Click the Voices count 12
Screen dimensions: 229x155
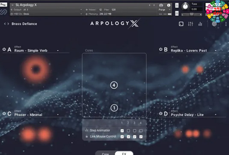pos(101,10)
